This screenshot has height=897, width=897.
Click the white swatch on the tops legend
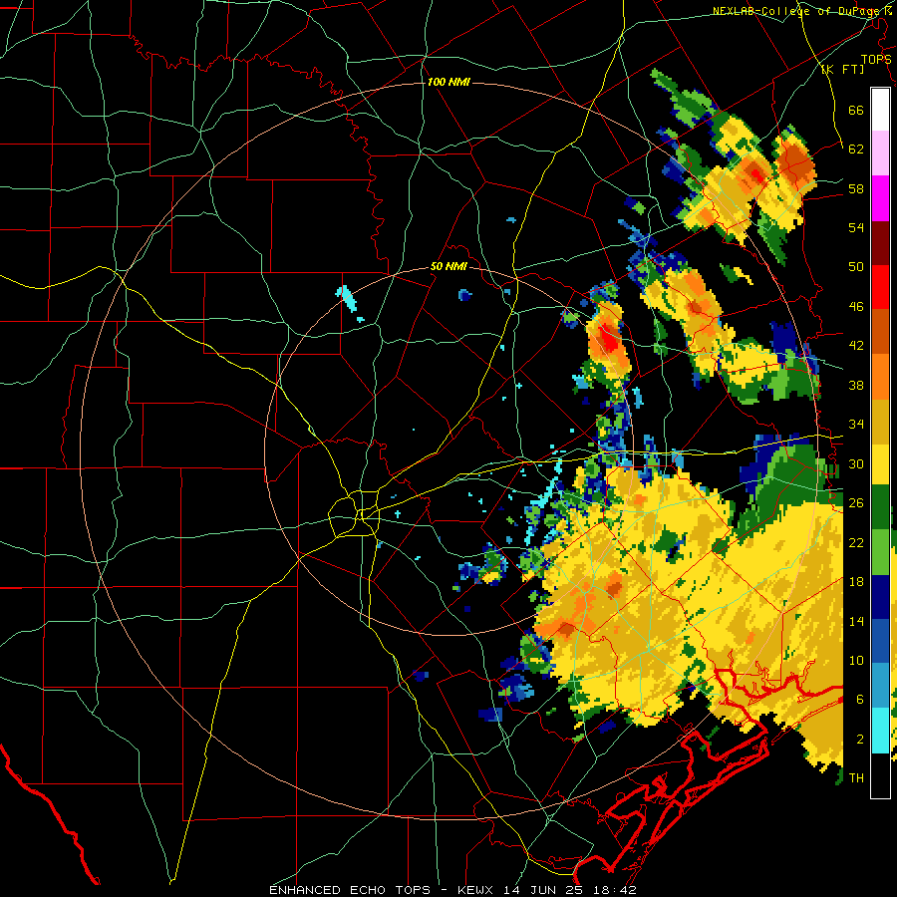[880, 110]
